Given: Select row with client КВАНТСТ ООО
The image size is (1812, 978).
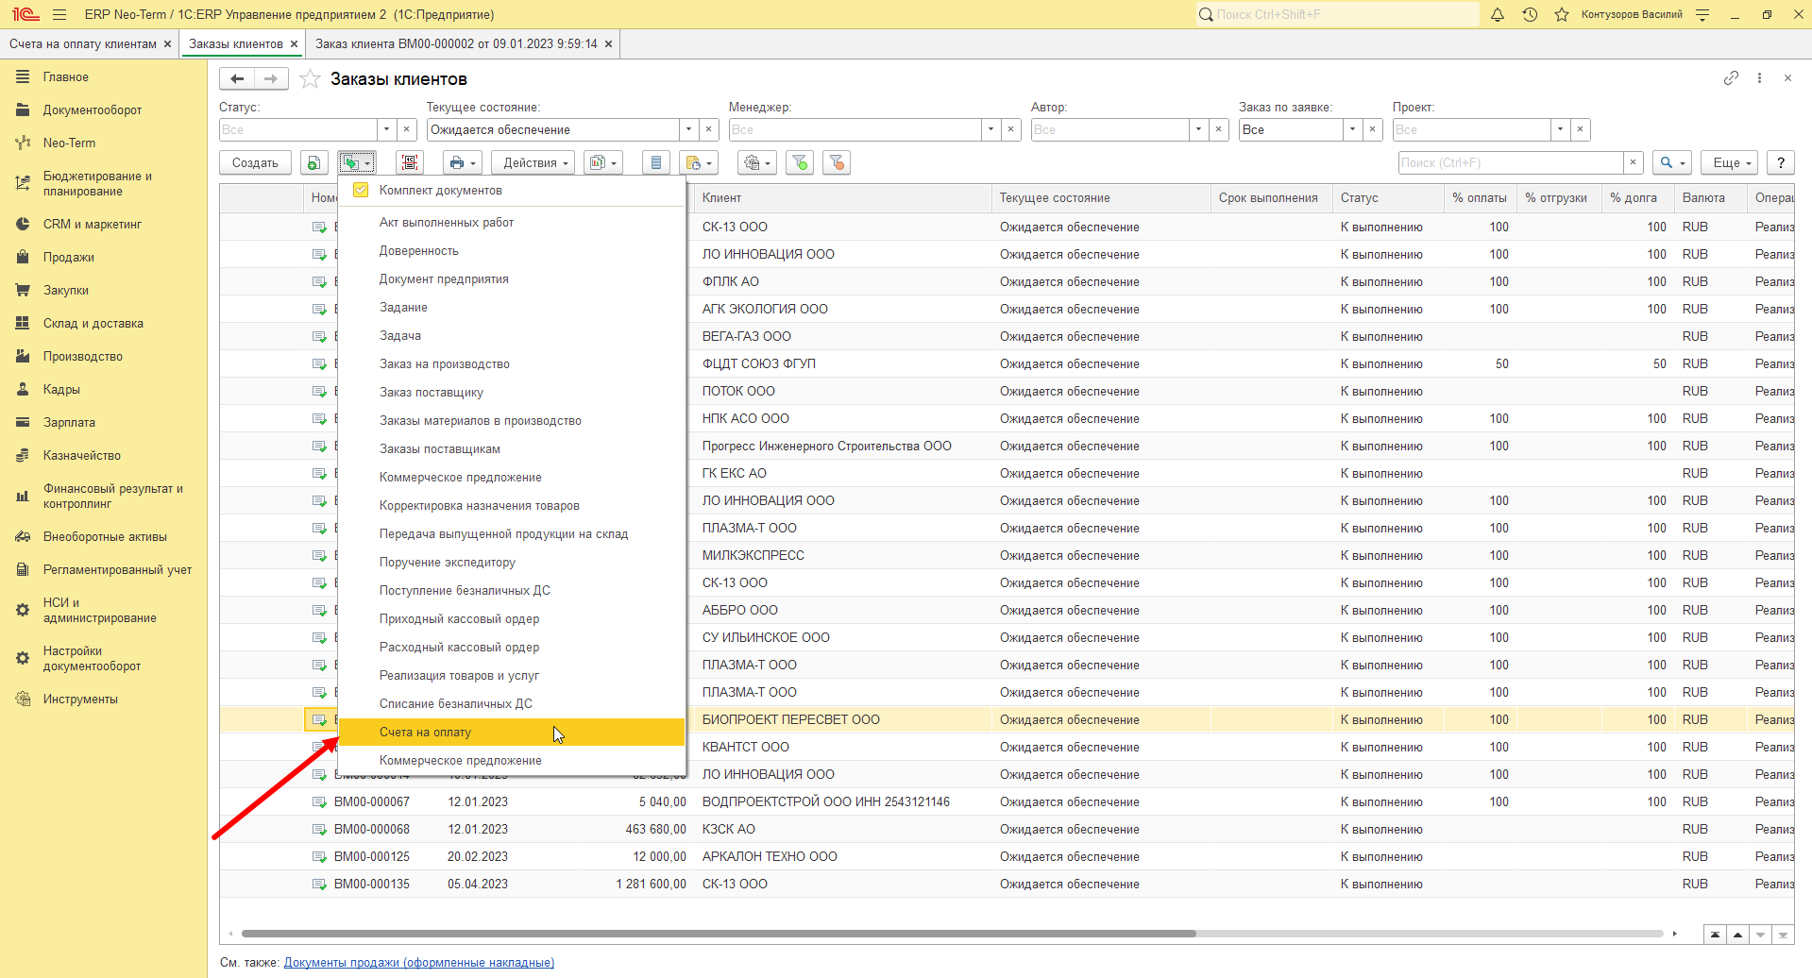Looking at the screenshot, I should click(1008, 748).
